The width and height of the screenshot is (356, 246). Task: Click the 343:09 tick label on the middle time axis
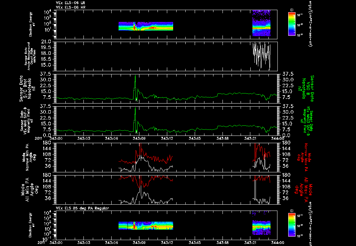[139, 138]
